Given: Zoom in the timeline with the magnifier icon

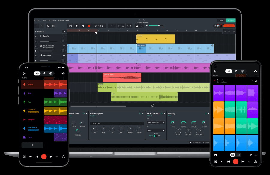Looking at the screenshot, I should (x=234, y=32).
